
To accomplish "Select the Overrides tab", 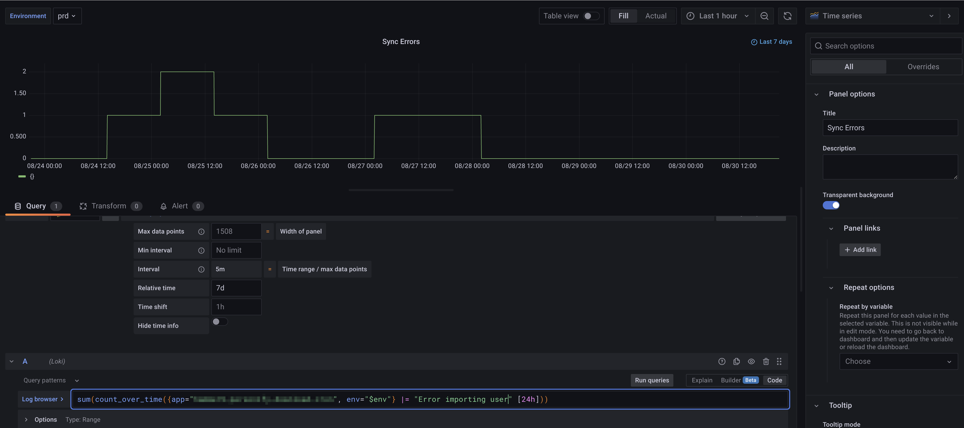I will click(x=923, y=67).
